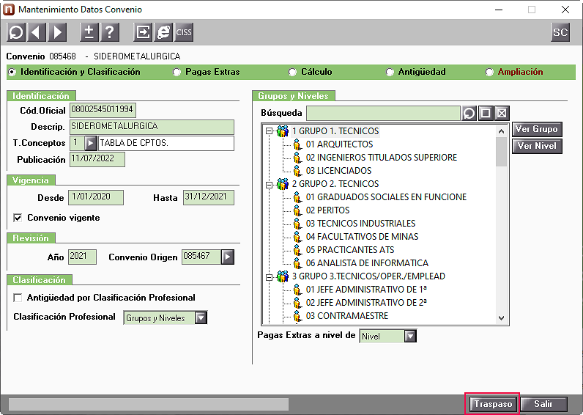Image resolution: width=583 pixels, height=415 pixels.
Task: Open the Identificación section tab
Action: tap(41, 95)
